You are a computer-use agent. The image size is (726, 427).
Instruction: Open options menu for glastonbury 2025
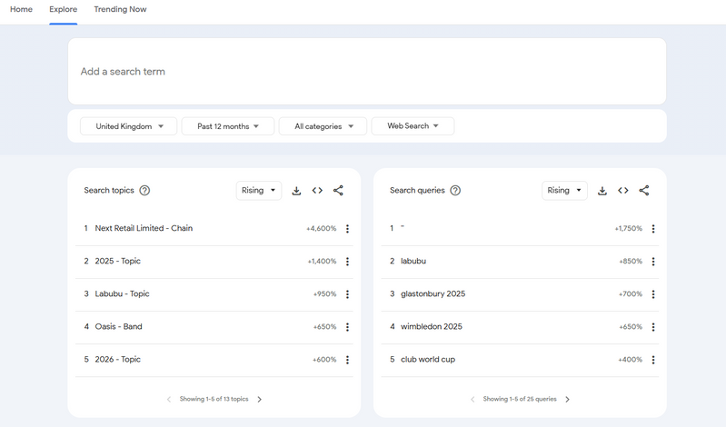tap(653, 294)
